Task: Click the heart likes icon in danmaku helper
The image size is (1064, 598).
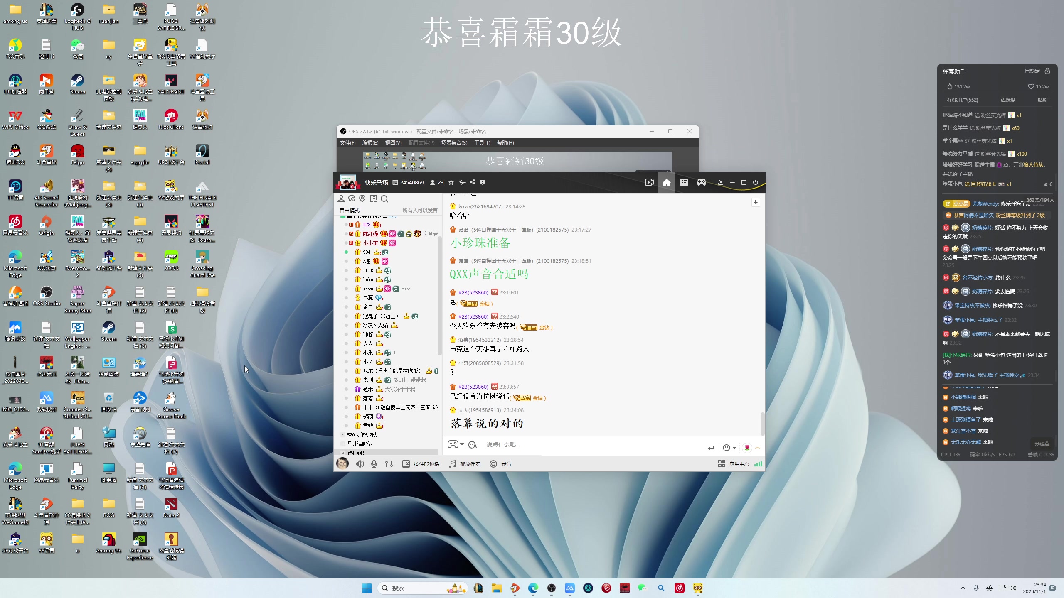Action: [1031, 86]
